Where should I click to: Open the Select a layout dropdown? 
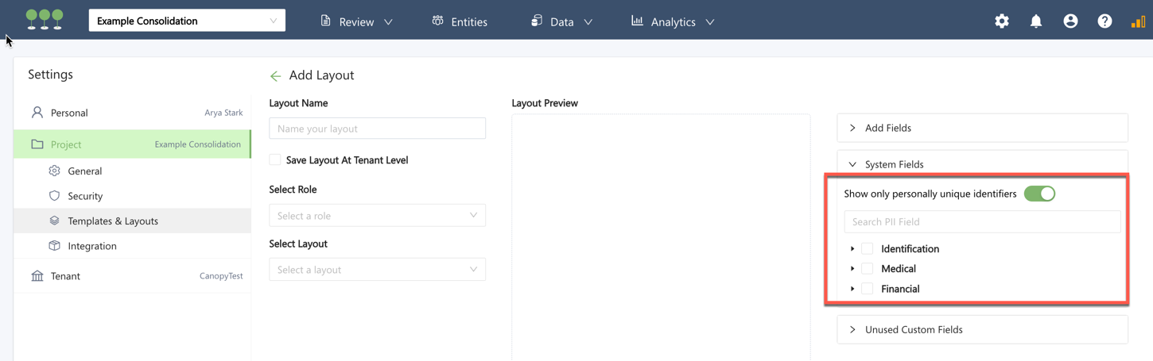click(x=377, y=270)
